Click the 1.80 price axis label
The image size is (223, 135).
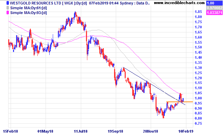click(198, 17)
